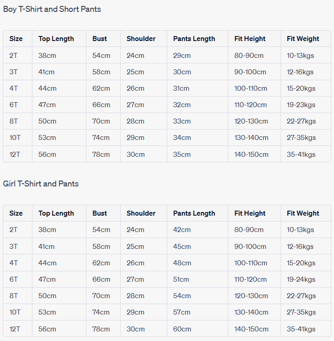Select girl table 42cm pants length cell
Screen dimensions: 334x341
(182, 230)
